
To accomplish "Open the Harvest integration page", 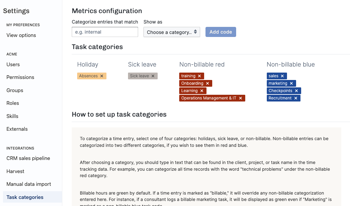I will click(x=15, y=171).
